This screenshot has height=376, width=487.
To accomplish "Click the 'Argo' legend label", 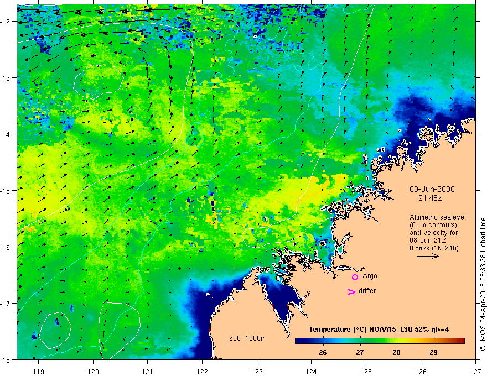I will click(x=370, y=276).
